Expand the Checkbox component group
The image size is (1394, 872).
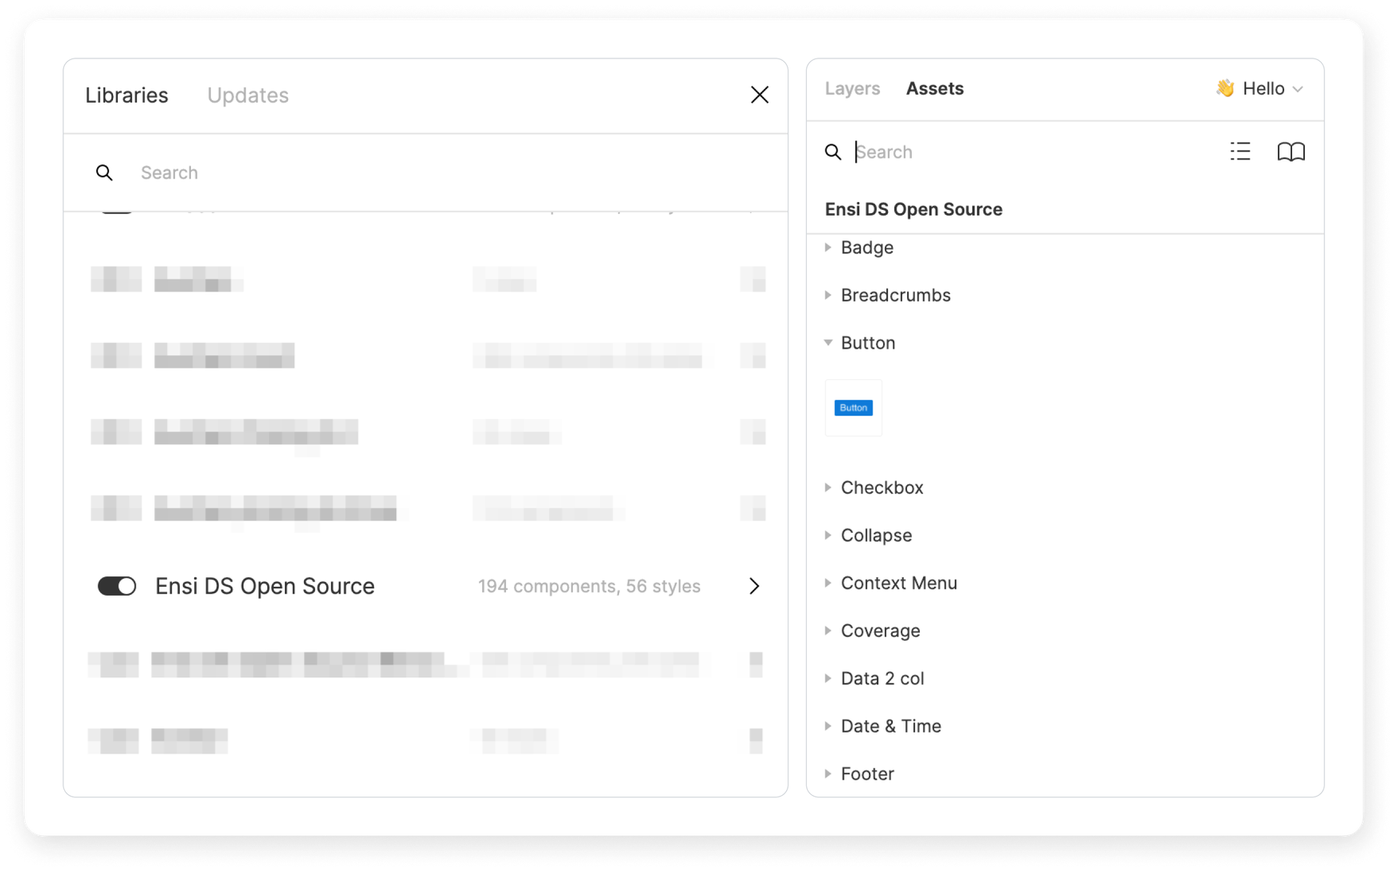[x=829, y=488]
